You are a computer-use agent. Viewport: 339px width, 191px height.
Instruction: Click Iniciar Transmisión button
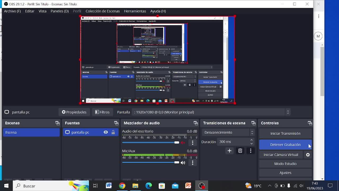pyautogui.click(x=285, y=133)
